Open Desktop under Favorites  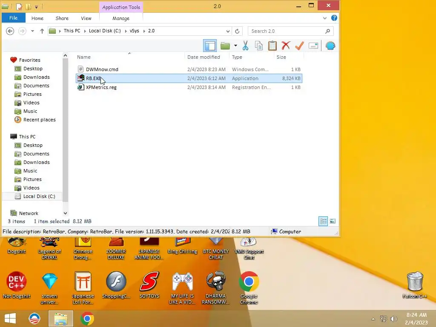(x=33, y=69)
